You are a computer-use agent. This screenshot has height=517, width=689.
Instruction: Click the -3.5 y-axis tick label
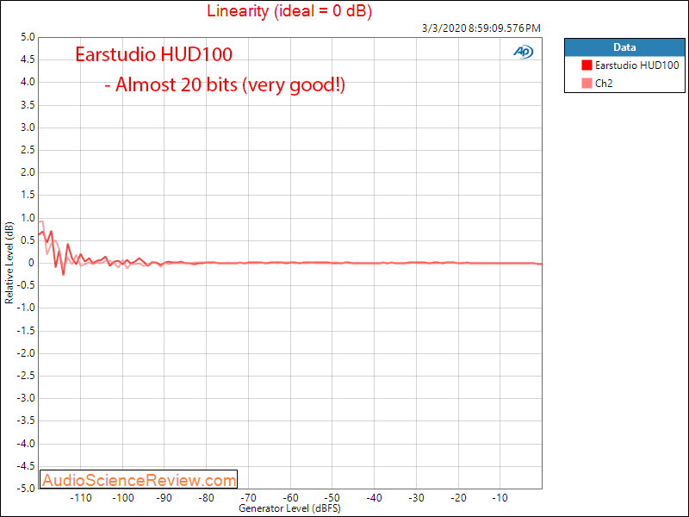(x=26, y=420)
